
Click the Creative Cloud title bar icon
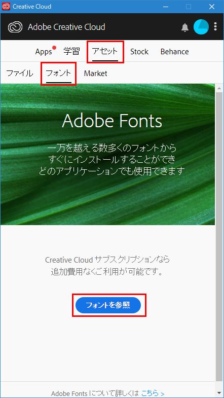pyautogui.click(x=6, y=7)
